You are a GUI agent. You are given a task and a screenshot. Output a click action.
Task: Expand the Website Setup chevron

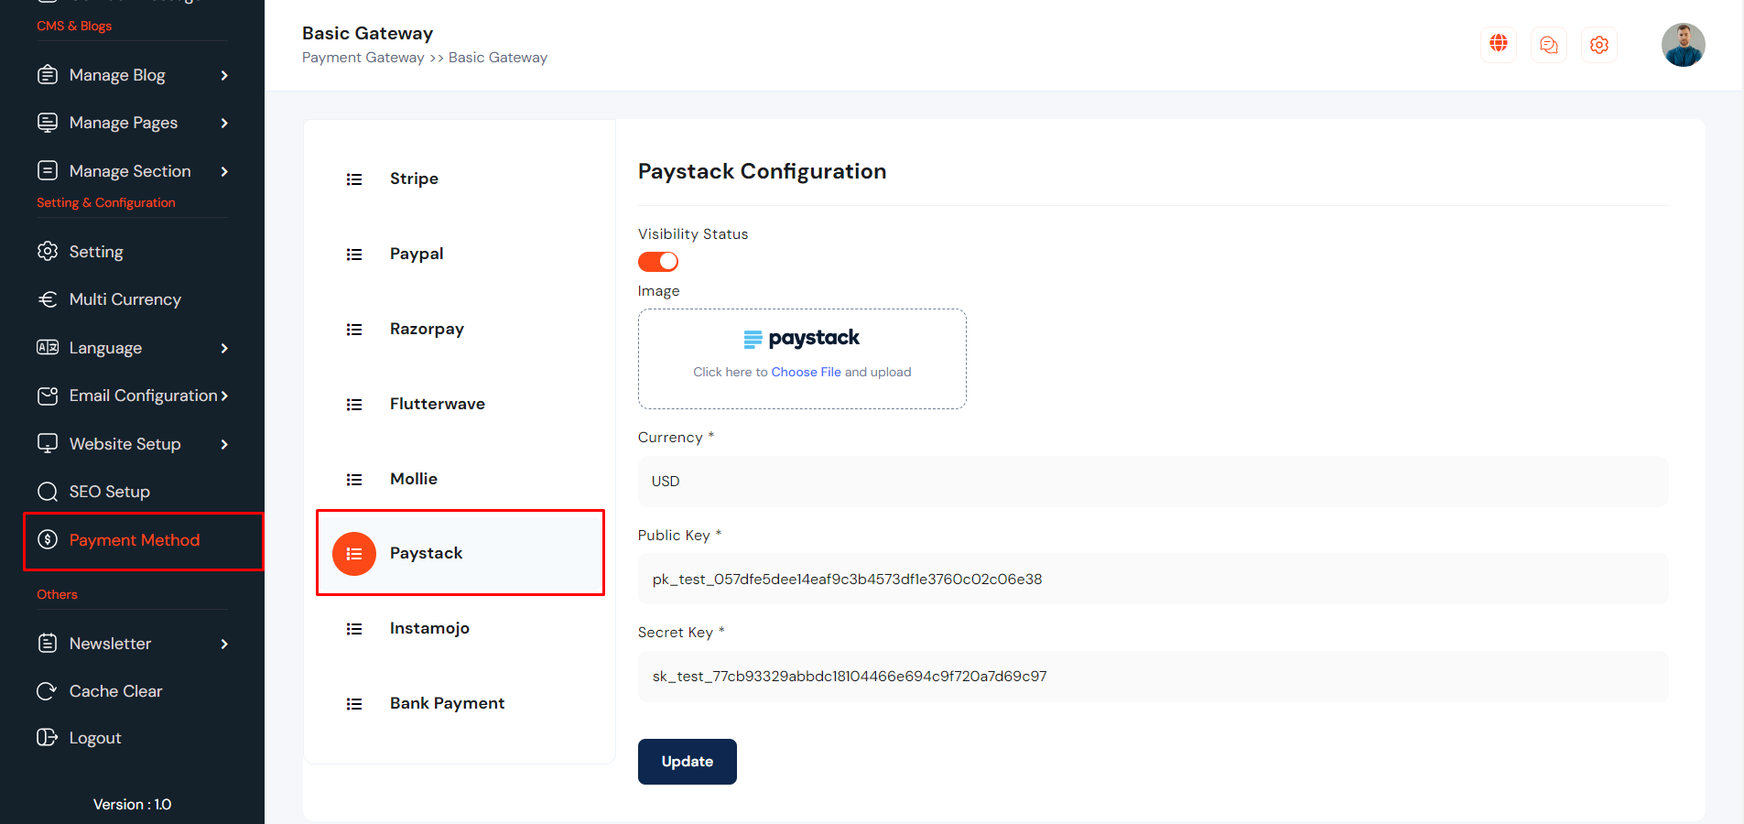[224, 444]
